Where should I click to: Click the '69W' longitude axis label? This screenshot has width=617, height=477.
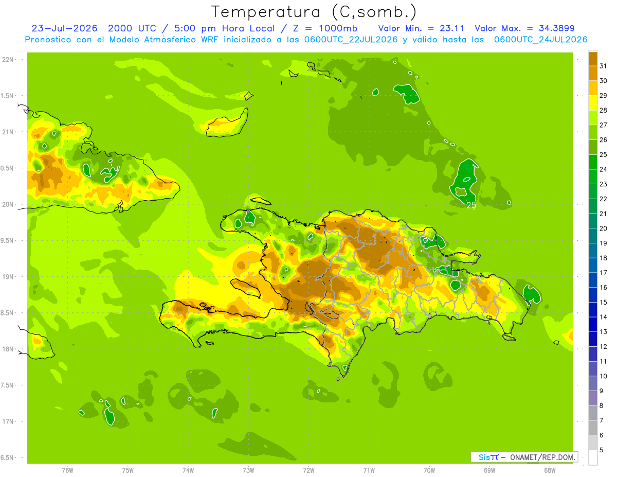(x=489, y=470)
